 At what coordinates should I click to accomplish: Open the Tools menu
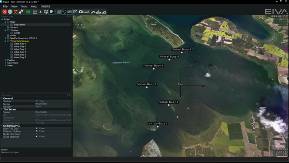pyautogui.click(x=24, y=6)
